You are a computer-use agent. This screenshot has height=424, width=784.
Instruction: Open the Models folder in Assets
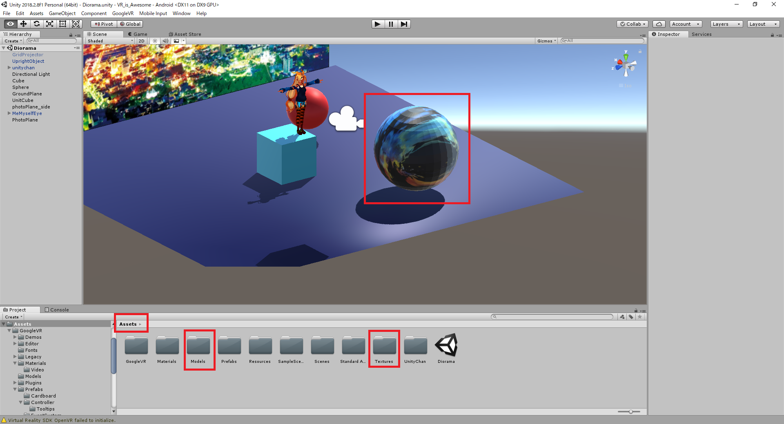(198, 349)
